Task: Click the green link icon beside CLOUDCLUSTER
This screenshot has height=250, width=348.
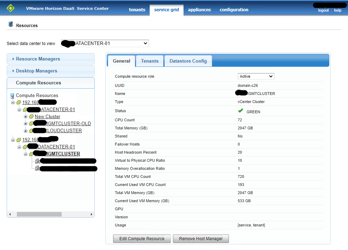Action: 31,131
